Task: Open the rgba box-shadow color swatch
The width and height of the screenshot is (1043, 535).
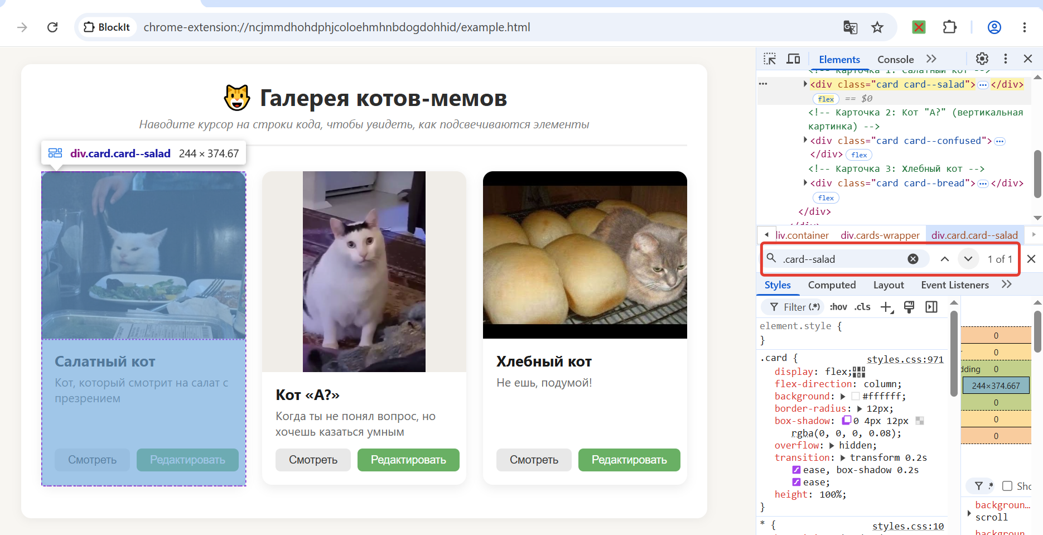Action: point(920,421)
